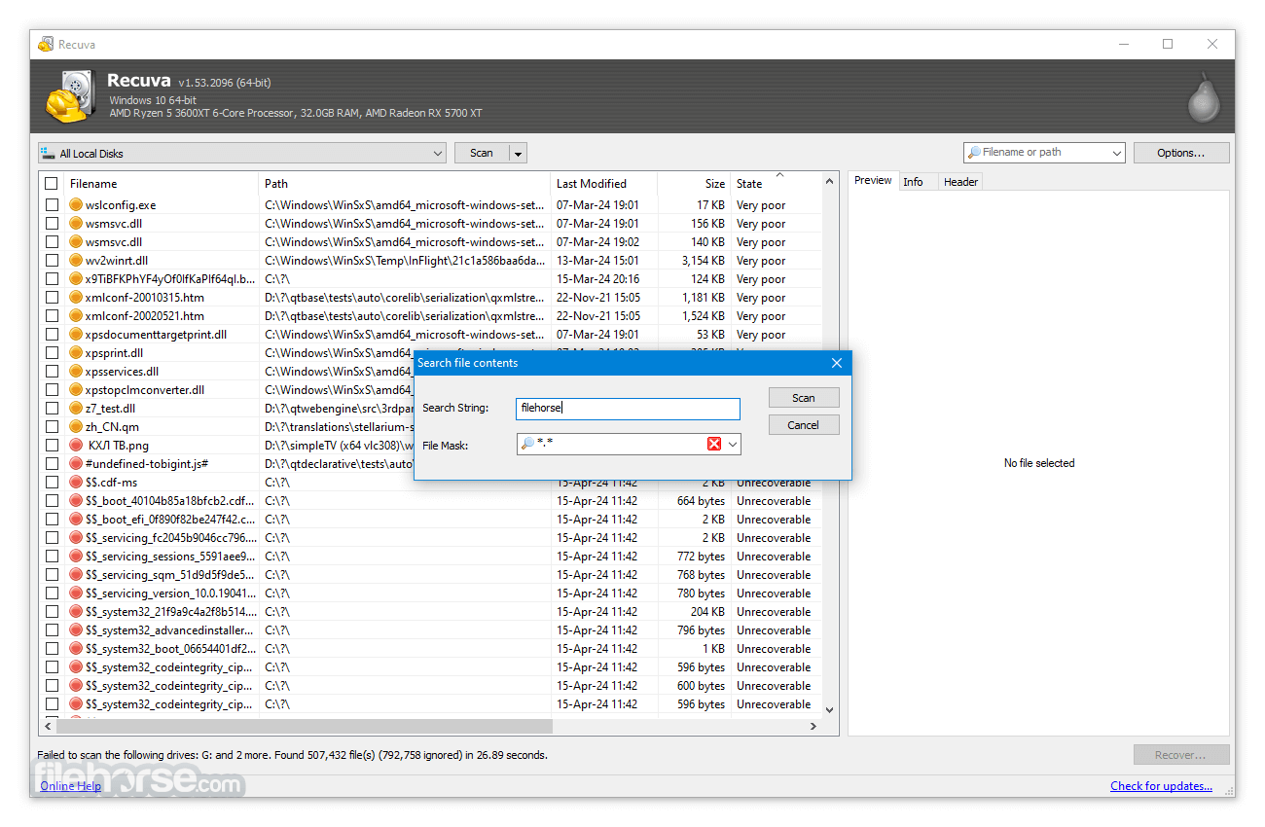This screenshot has width=1265, height=827.
Task: Click the file list's vertical scrollbar down arrow
Action: coord(830,710)
